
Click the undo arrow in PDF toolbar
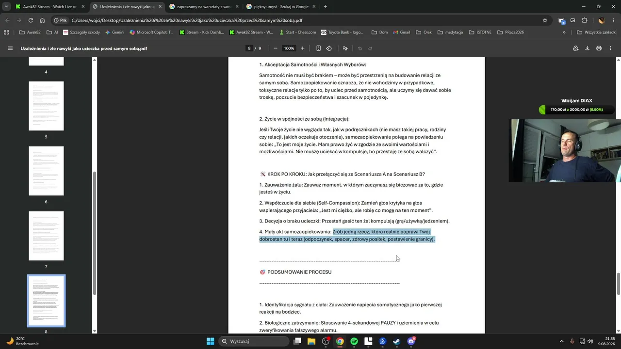360,48
